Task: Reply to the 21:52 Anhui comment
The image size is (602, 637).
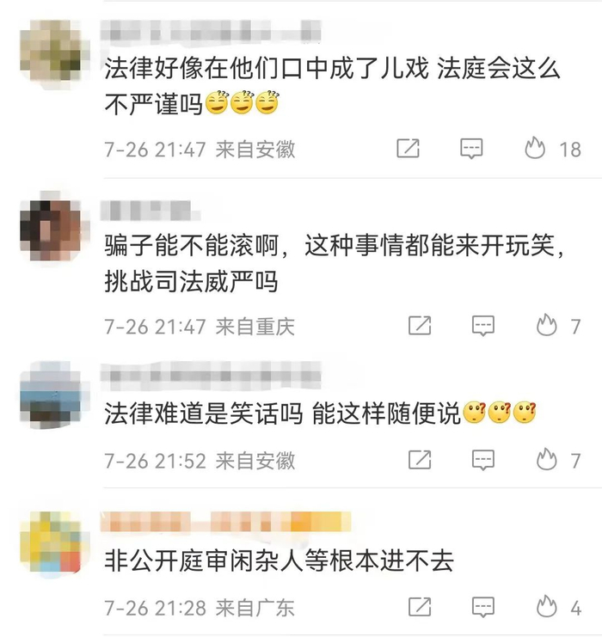Action: (x=483, y=460)
